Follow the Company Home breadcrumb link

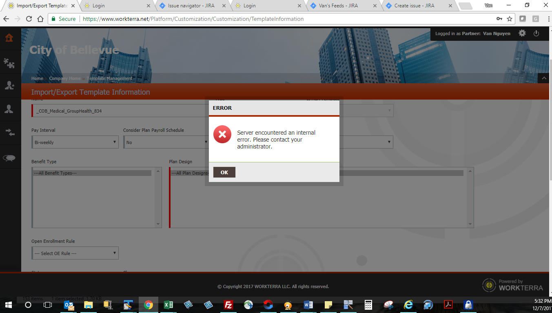pos(65,78)
